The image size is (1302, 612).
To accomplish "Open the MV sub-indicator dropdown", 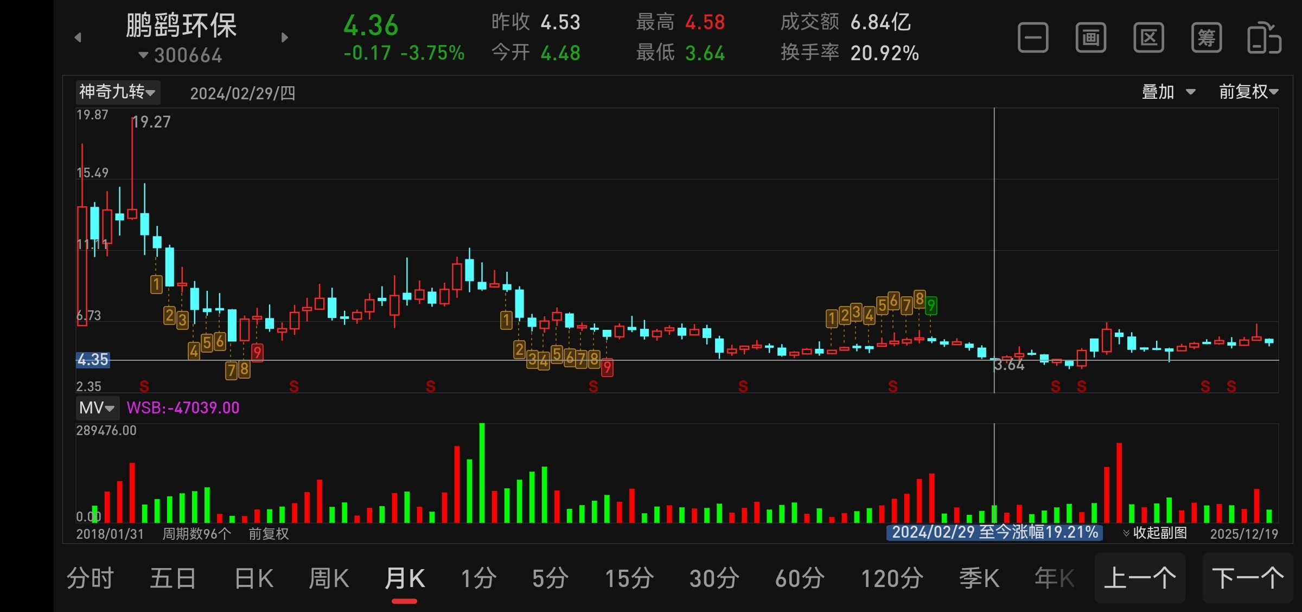I will point(97,407).
